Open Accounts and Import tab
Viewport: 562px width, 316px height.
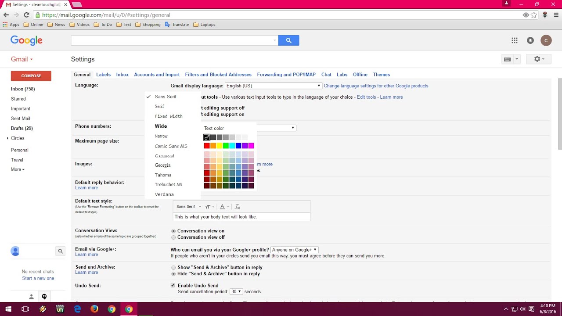(157, 75)
